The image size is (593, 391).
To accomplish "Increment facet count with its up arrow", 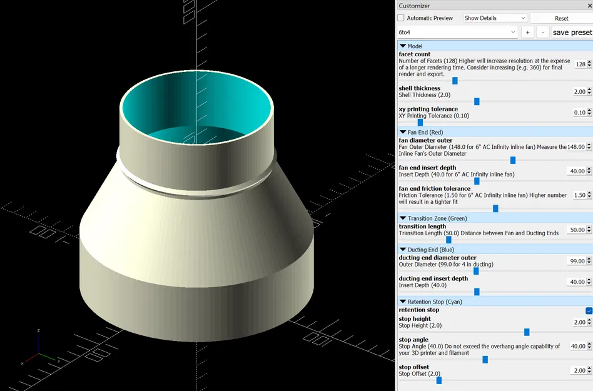I will pos(590,62).
